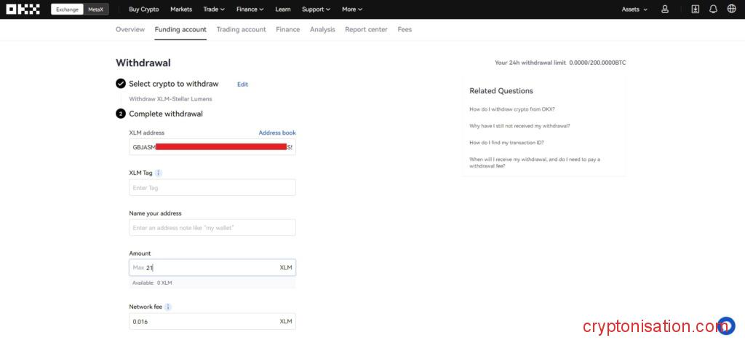
Task: Expand the Finance dropdown in navbar
Action: [x=250, y=9]
